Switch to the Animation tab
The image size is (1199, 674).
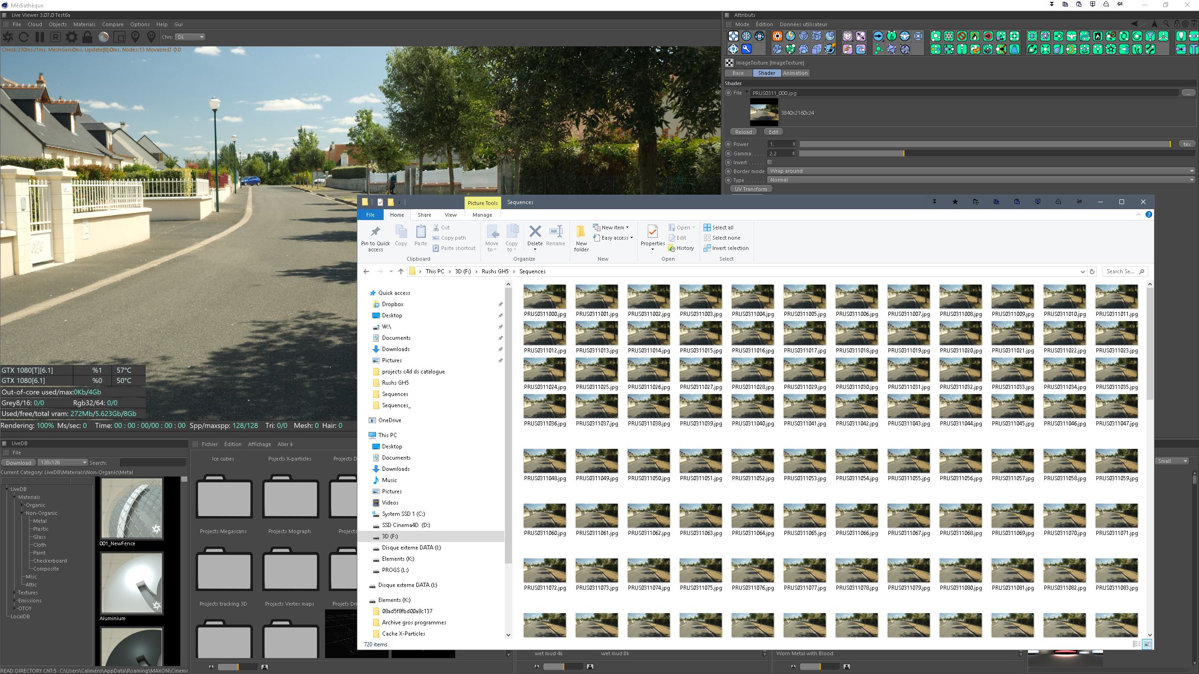point(795,73)
